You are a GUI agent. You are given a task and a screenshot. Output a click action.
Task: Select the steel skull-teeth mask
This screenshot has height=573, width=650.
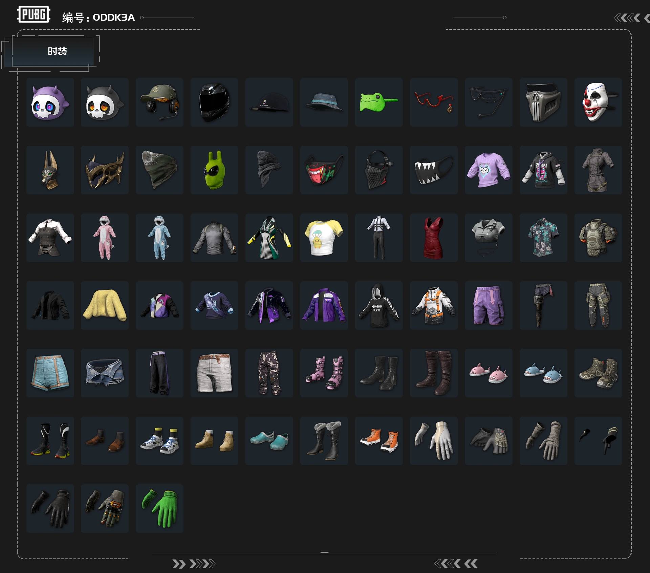[543, 102]
